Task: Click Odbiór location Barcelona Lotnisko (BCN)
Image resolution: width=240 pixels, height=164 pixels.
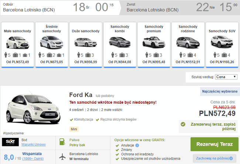Action: point(29,10)
